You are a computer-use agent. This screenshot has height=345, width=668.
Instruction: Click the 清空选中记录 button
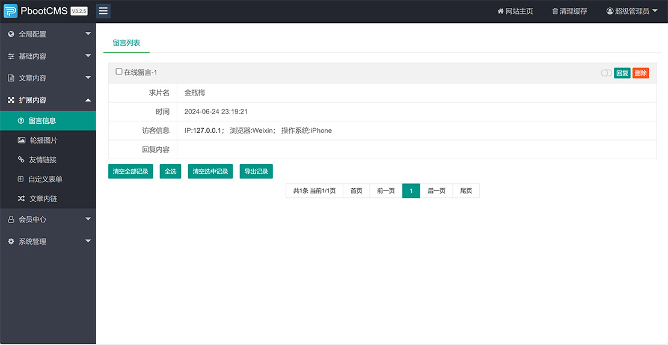tap(210, 172)
